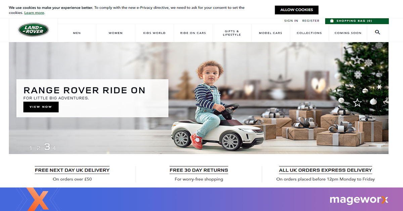403x211 pixels.
Task: Open the Women menu
Action: (x=116, y=33)
